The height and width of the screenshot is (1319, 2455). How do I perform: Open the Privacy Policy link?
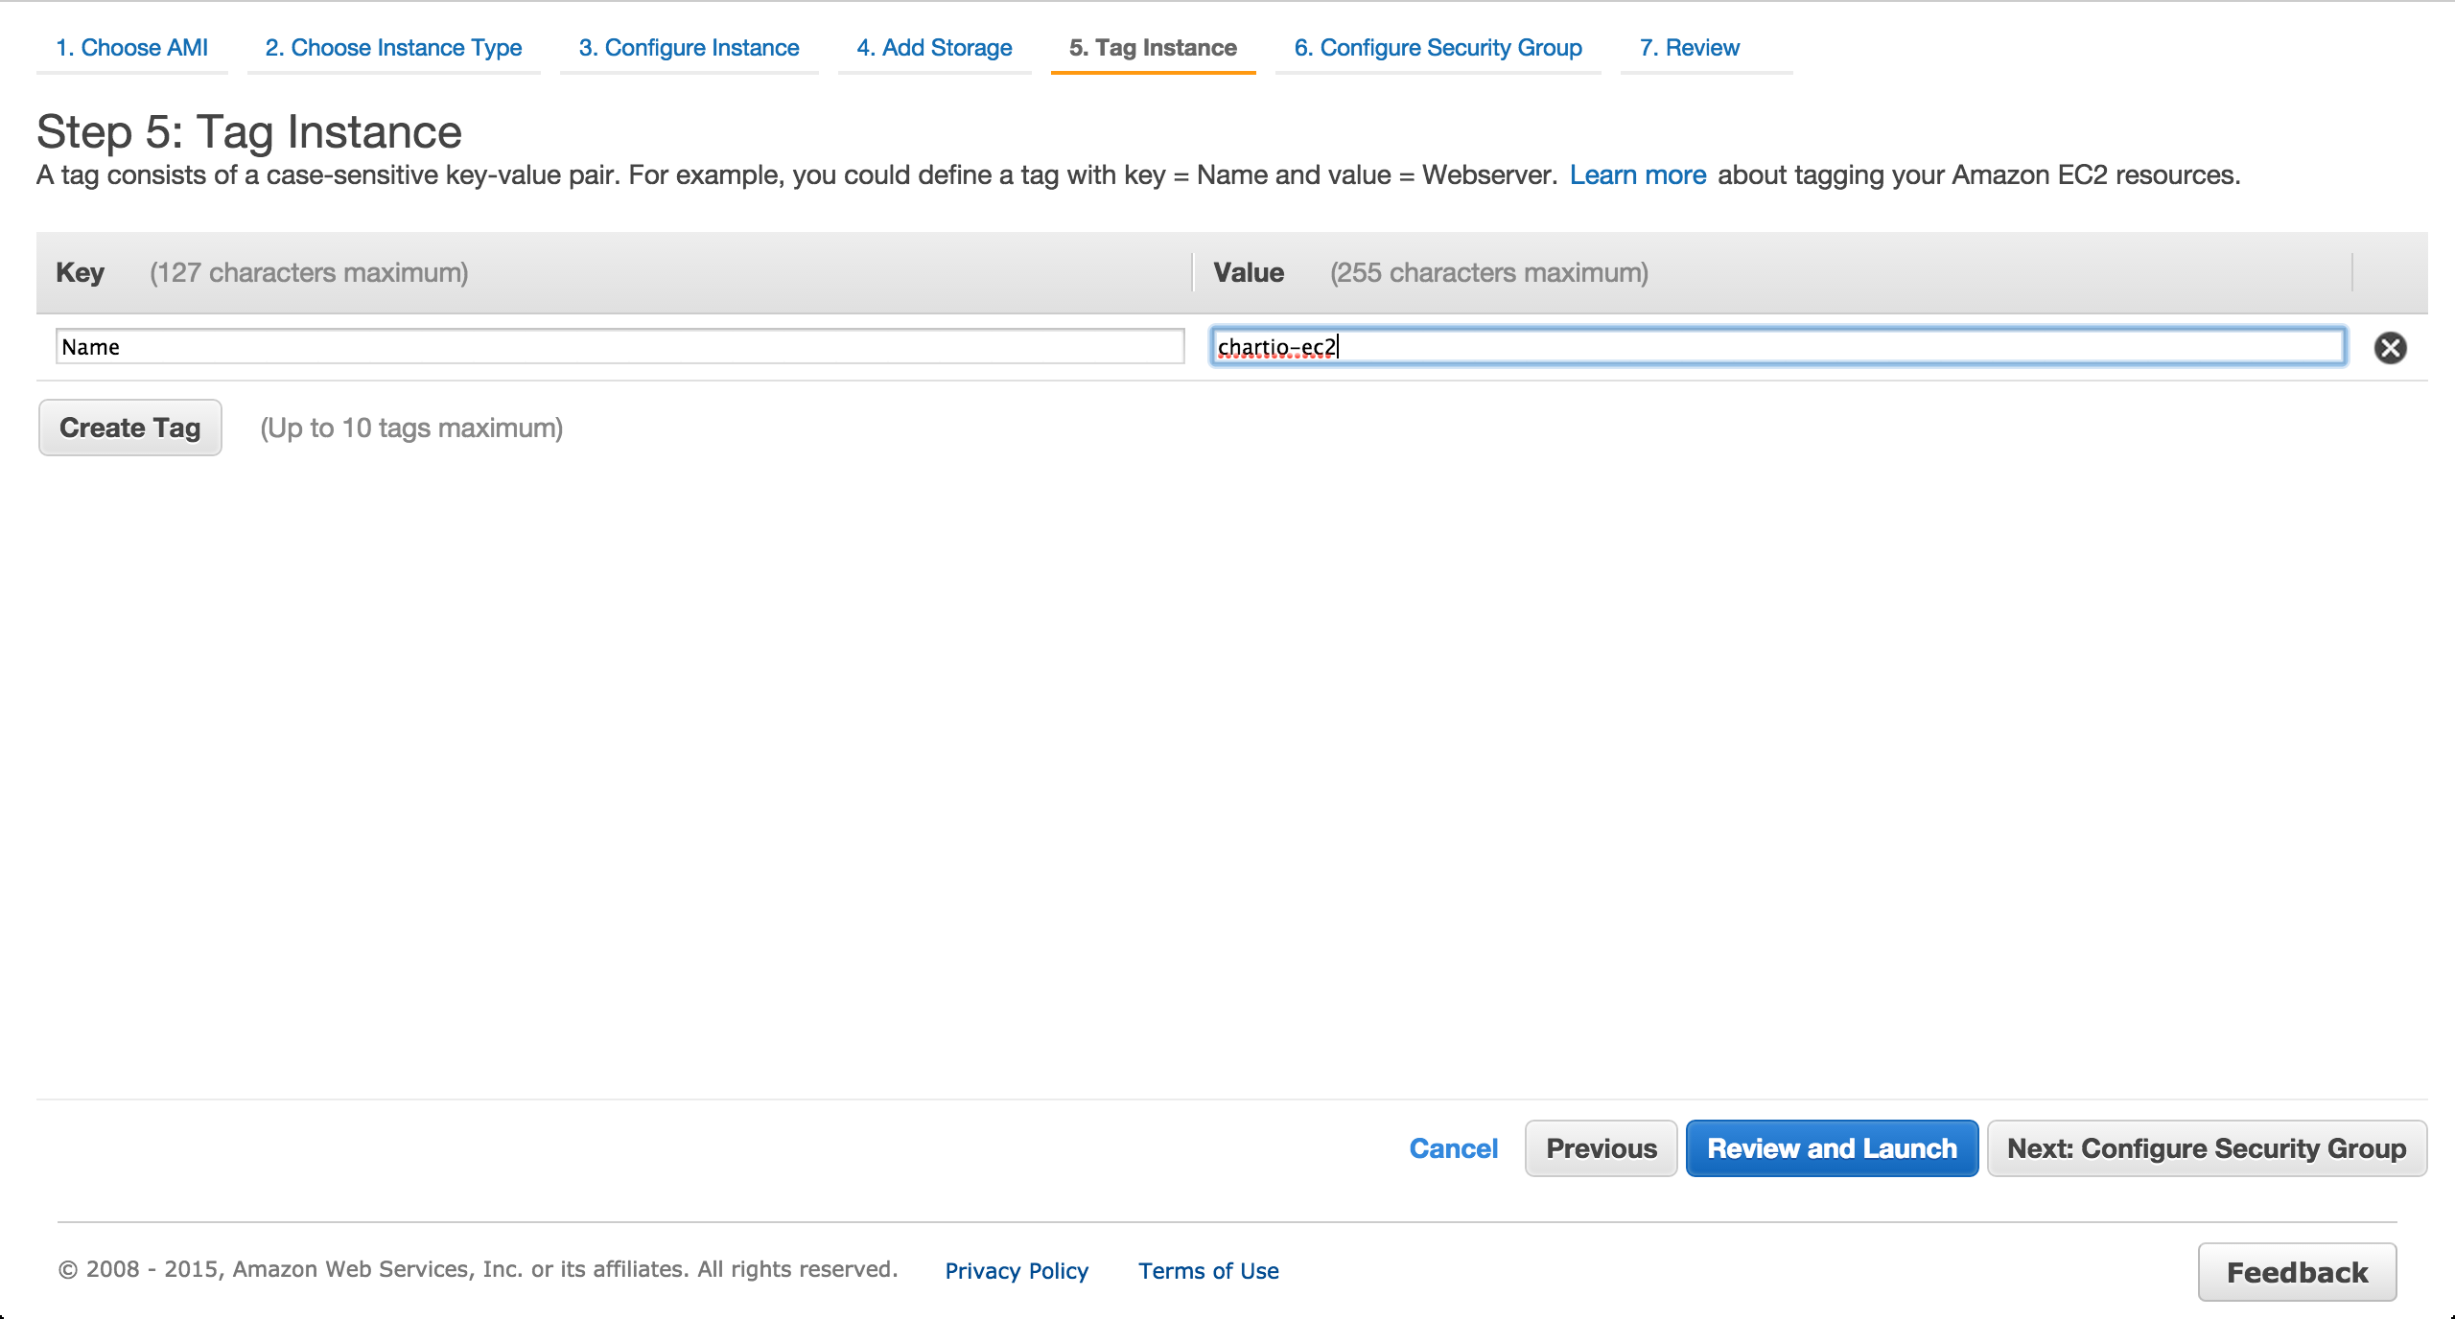point(1017,1271)
